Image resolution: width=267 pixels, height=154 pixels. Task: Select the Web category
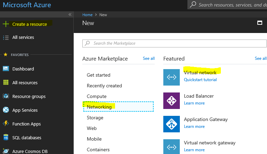pyautogui.click(x=92, y=128)
